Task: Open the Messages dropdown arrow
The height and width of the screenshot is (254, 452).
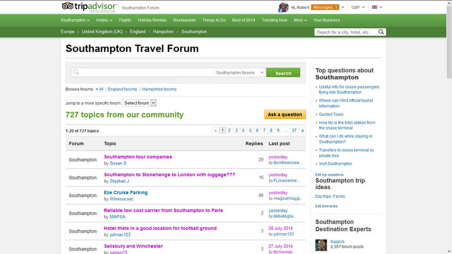Action: tap(343, 7)
